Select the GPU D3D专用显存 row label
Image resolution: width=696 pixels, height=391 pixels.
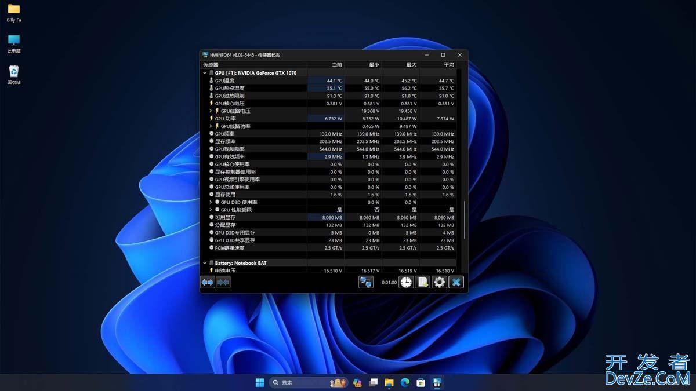235,232
